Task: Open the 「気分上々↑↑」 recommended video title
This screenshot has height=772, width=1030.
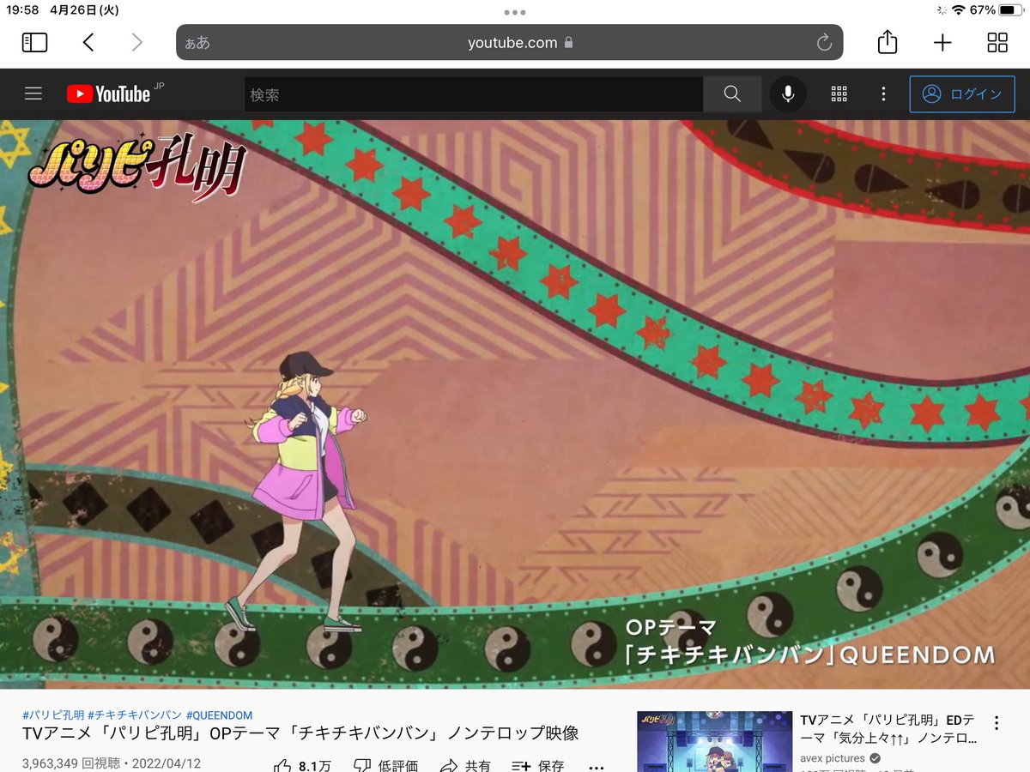Action: pos(888,729)
